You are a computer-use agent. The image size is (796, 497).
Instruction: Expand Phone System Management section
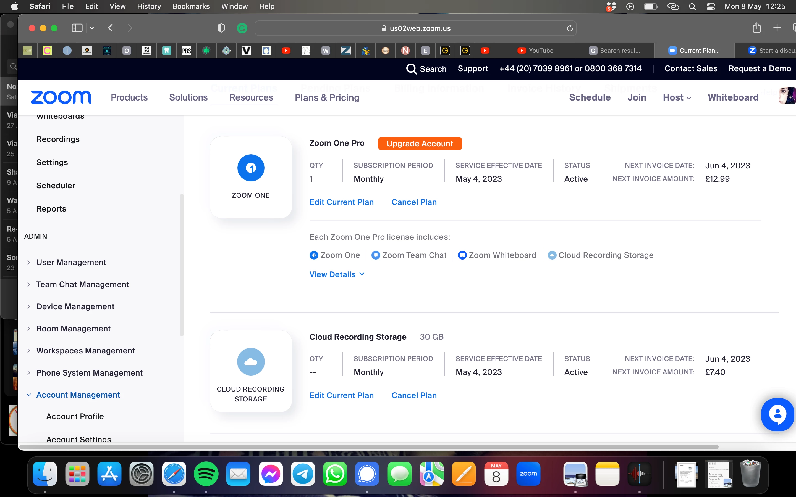pyautogui.click(x=89, y=373)
